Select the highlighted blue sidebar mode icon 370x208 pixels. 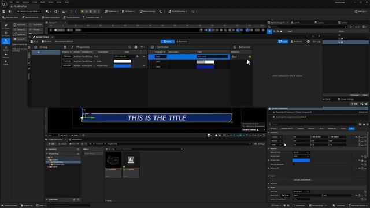[6, 41]
